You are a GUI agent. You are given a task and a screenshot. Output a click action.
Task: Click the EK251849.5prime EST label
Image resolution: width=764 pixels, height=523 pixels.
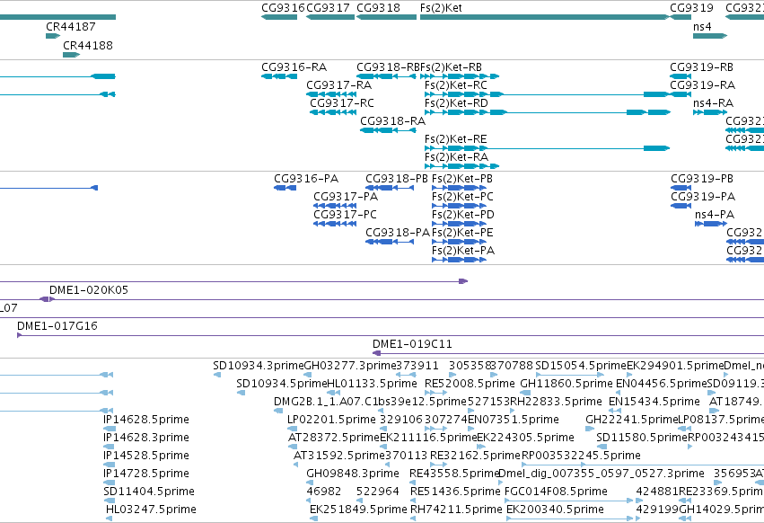point(358,510)
